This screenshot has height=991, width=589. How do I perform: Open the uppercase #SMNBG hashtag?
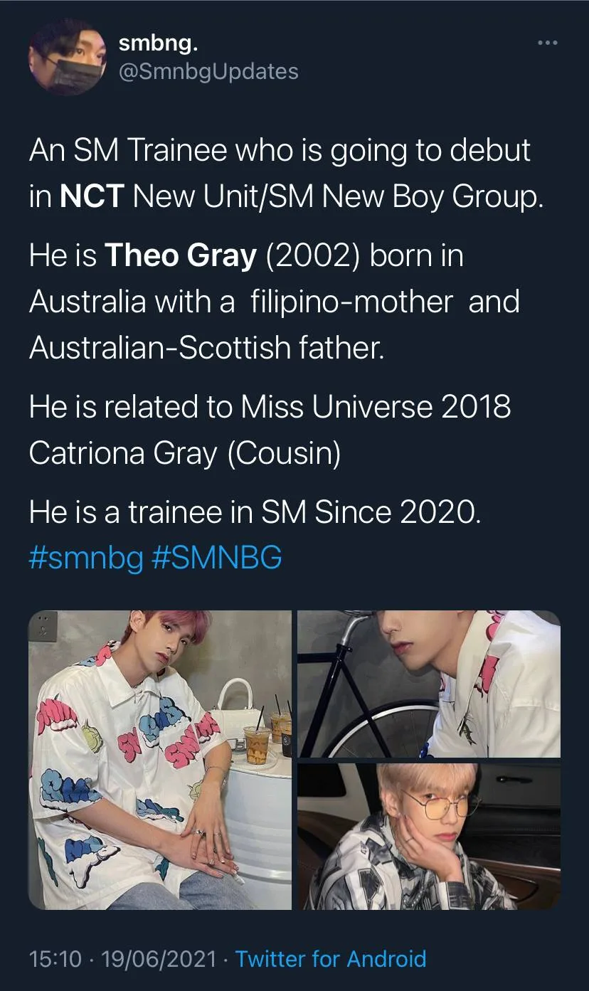pyautogui.click(x=217, y=558)
